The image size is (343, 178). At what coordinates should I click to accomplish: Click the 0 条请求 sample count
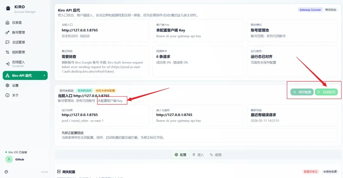[163, 57]
